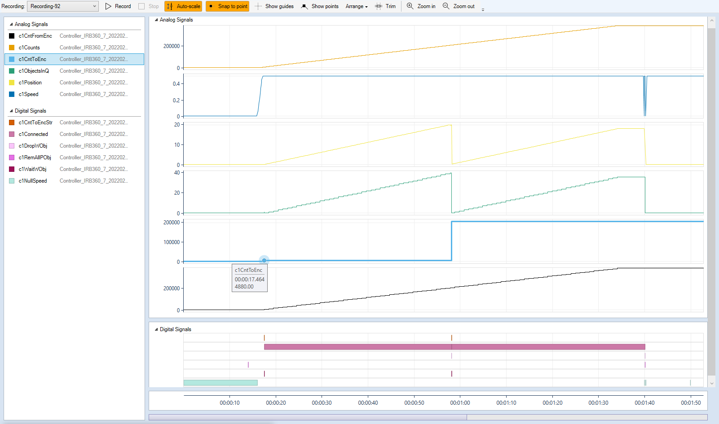Click the Zoom out magnifier
Image resolution: width=719 pixels, height=424 pixels.
click(459, 6)
